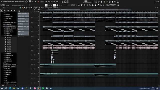160x90 pixels.
Task: Select the playlist paint brush tool
Action: coord(24,8)
